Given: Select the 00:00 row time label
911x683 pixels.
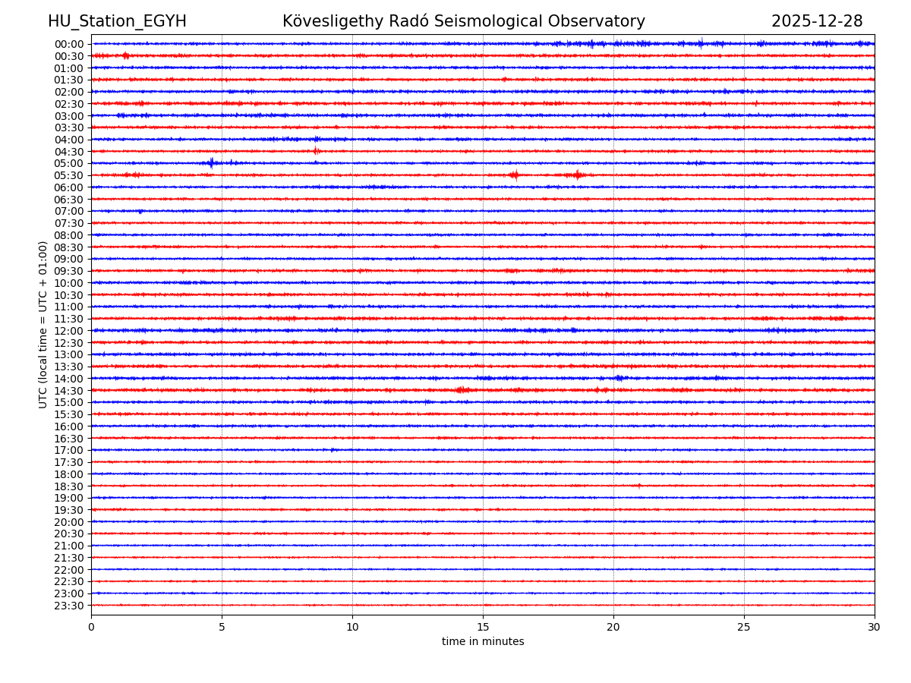Looking at the screenshot, I should tap(69, 44).
